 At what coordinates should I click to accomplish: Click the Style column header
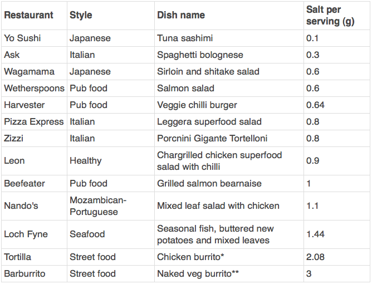(111, 16)
